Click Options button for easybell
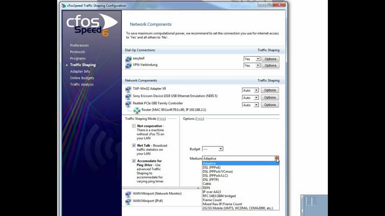Image resolution: width=385 pixels, height=216 pixels. pyautogui.click(x=270, y=59)
